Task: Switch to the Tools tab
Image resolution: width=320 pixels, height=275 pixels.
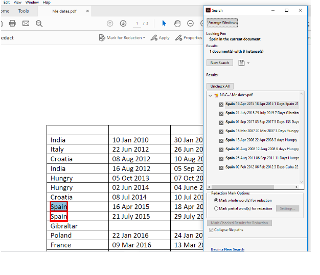Action: click(24, 11)
